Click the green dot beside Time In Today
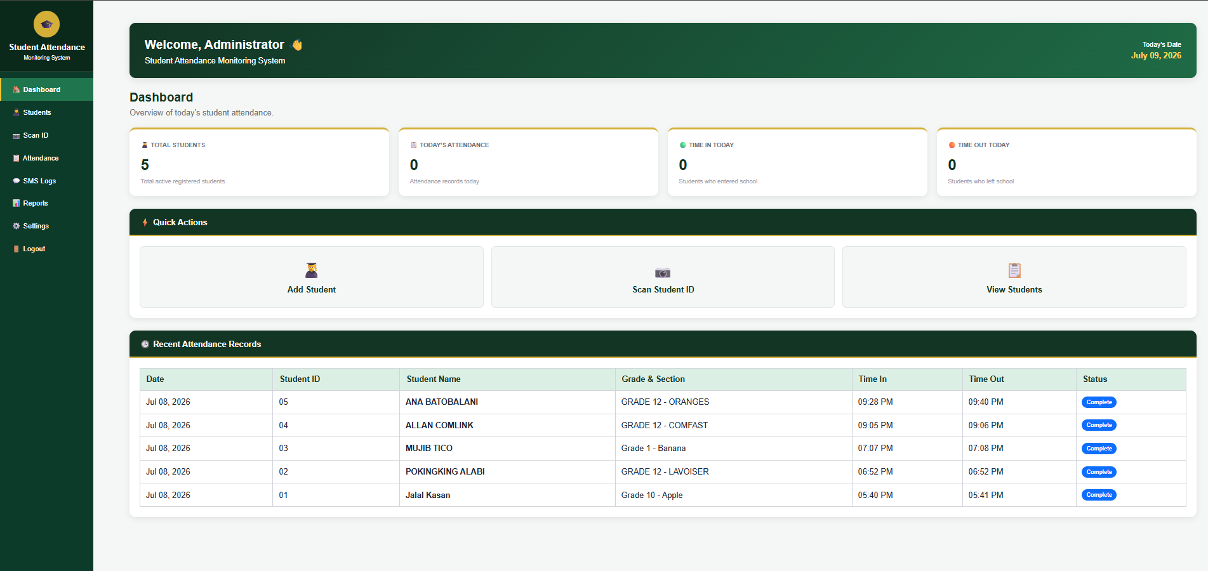 click(683, 145)
